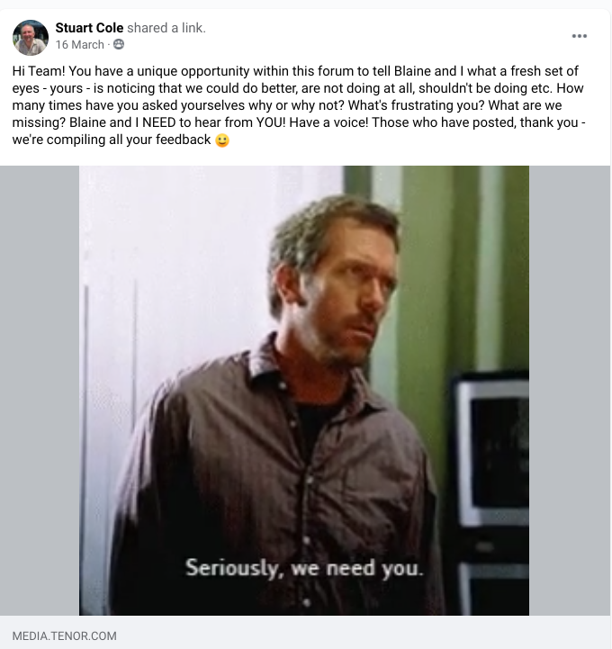This screenshot has height=649, width=612.
Task: Click the green wall in the GIF
Action: (427, 269)
